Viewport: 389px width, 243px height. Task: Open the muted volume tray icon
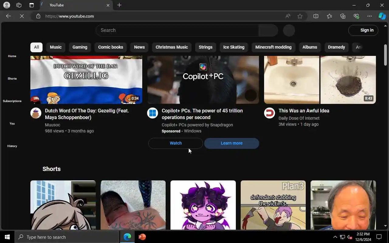point(350,237)
